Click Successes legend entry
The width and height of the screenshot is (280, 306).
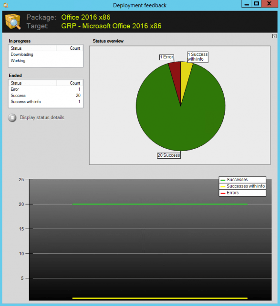[x=242, y=180]
